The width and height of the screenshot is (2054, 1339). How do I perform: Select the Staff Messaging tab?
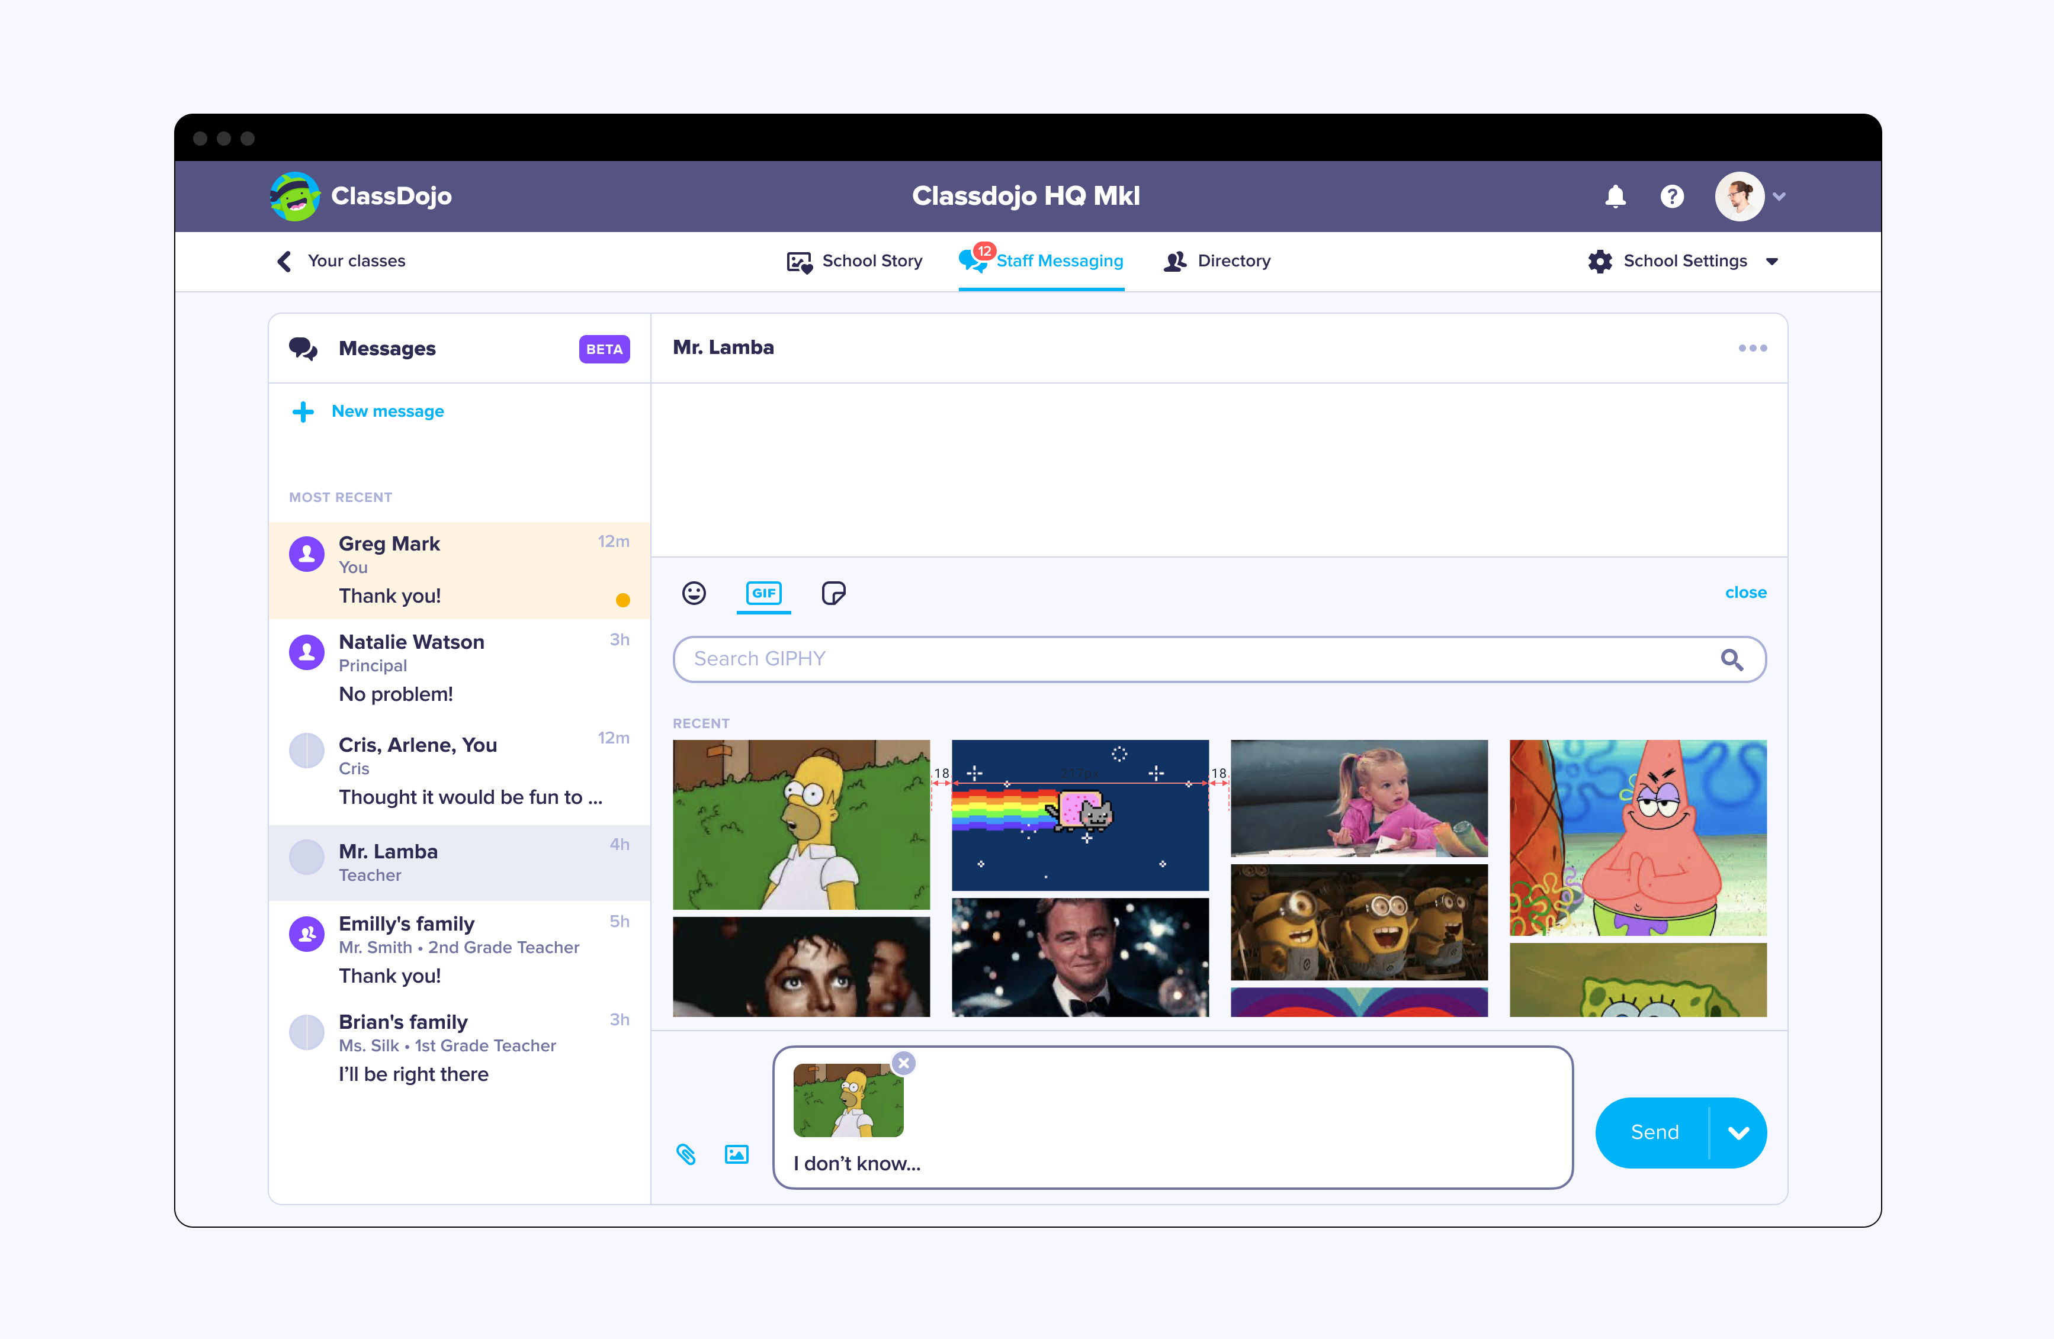[1042, 260]
